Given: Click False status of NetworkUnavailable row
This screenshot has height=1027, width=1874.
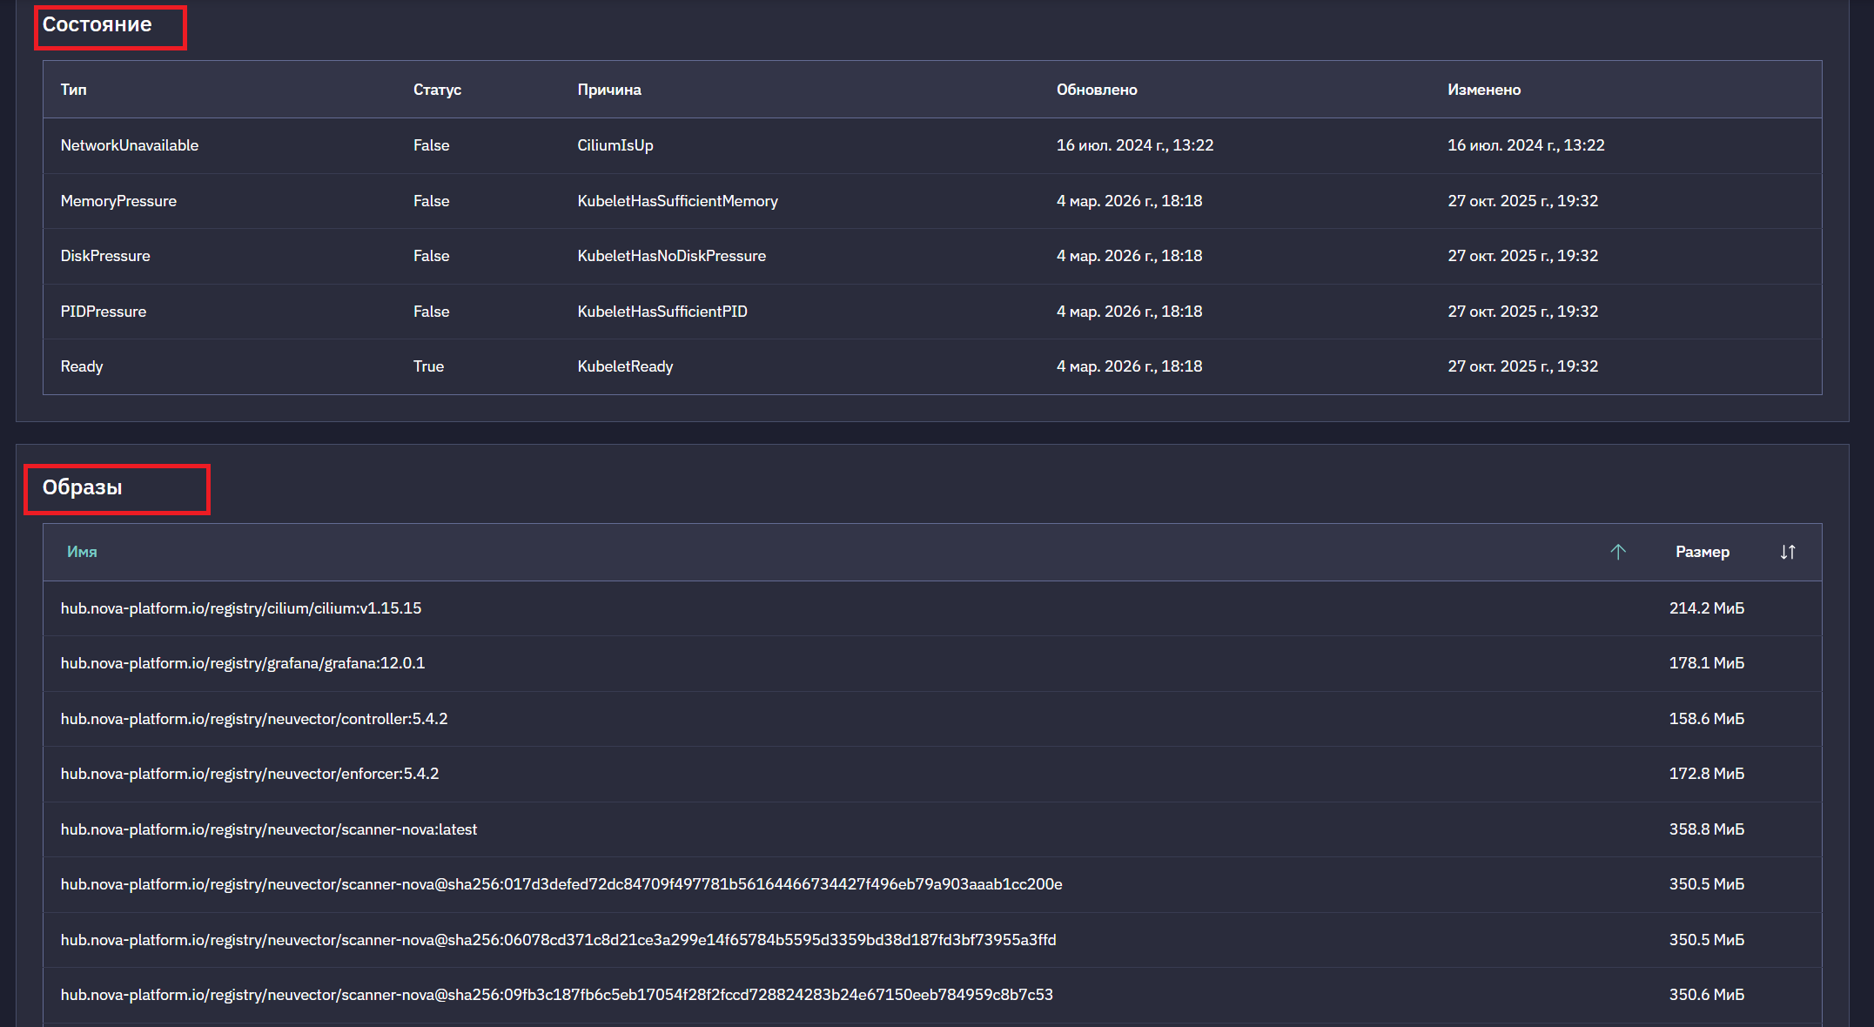Looking at the screenshot, I should 431,145.
